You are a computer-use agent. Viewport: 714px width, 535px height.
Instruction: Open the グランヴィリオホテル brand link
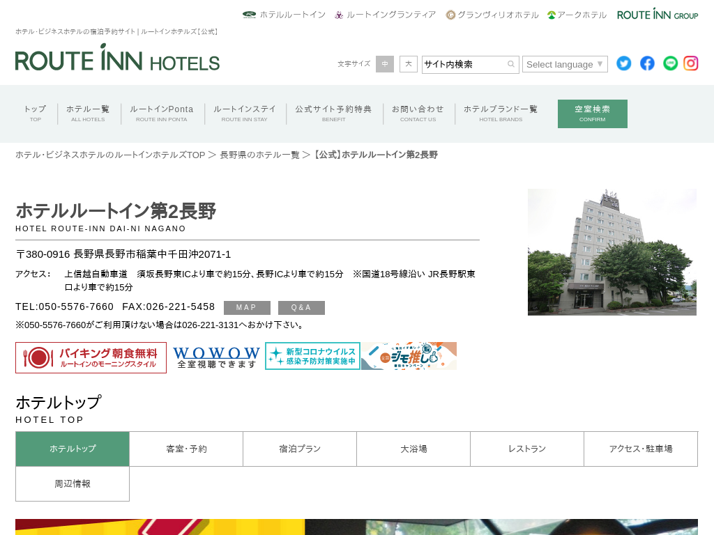[492, 15]
